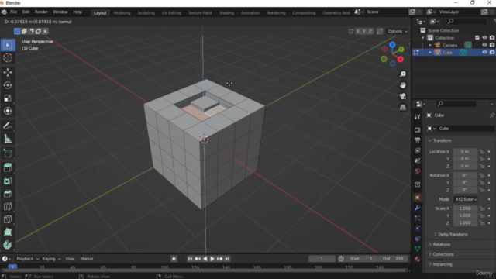496x279 pixels.
Task: Select the Move tool
Action: tap(8, 72)
